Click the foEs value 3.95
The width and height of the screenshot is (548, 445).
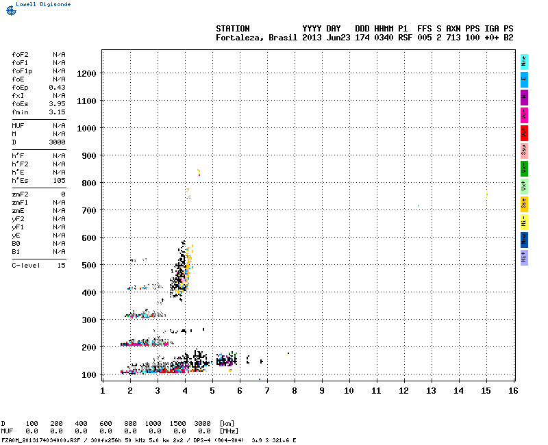click(58, 104)
